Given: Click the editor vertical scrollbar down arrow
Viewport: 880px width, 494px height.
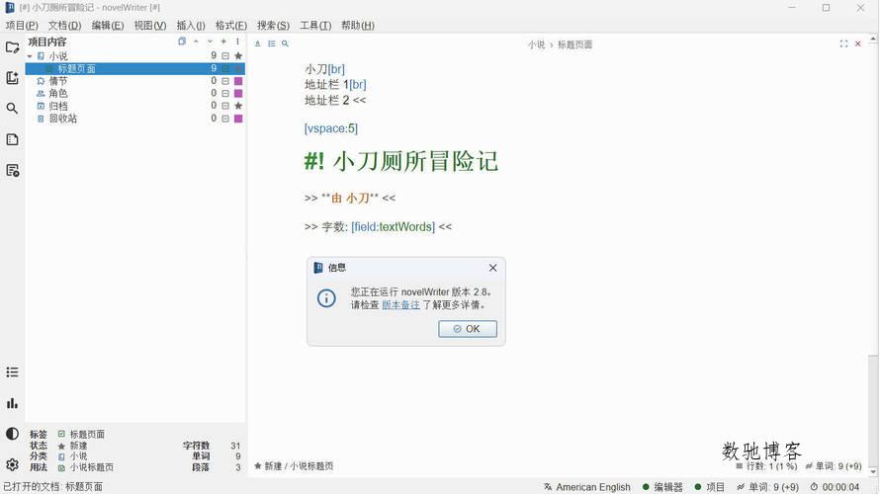Looking at the screenshot, I should click(x=873, y=472).
